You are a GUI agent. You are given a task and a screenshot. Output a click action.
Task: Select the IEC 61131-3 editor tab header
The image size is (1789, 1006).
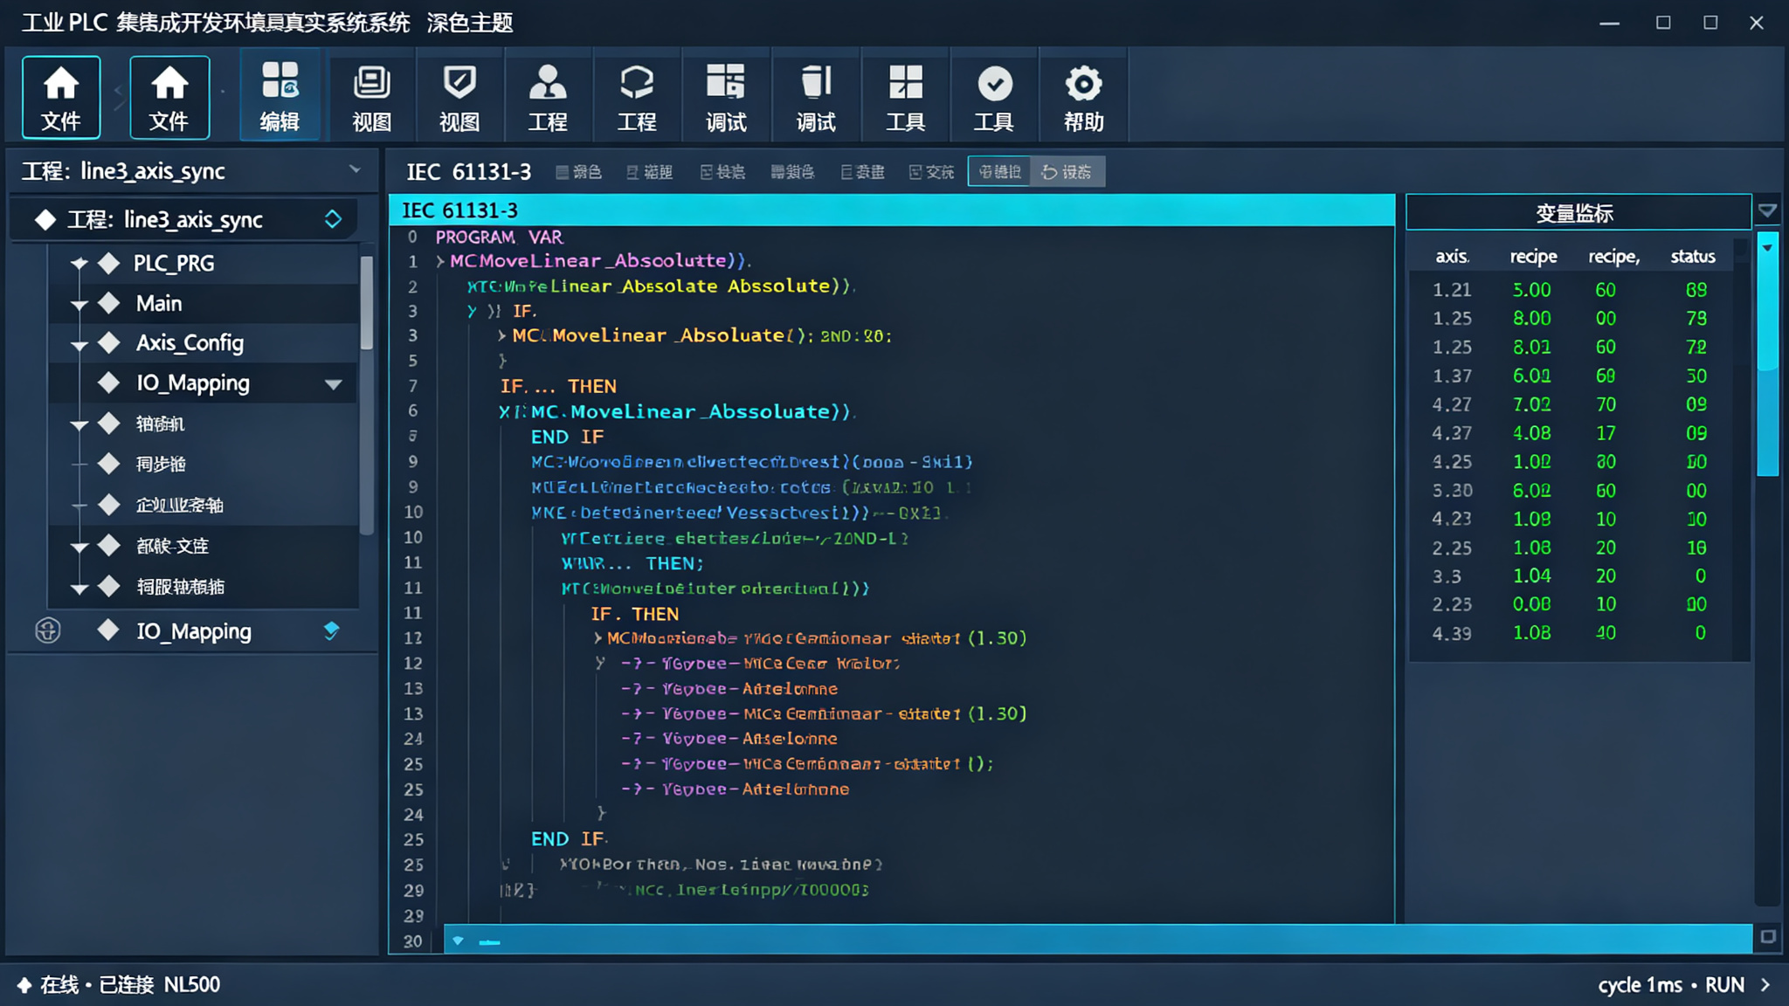coord(891,210)
